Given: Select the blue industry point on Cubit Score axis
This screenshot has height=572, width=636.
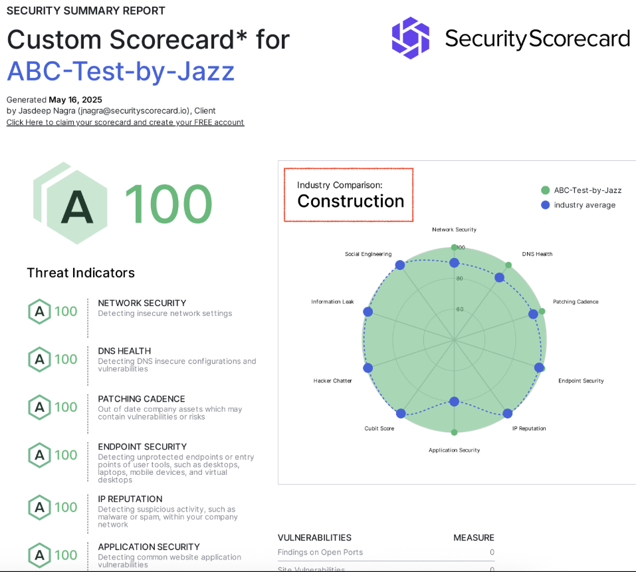Looking at the screenshot, I should tap(401, 413).
